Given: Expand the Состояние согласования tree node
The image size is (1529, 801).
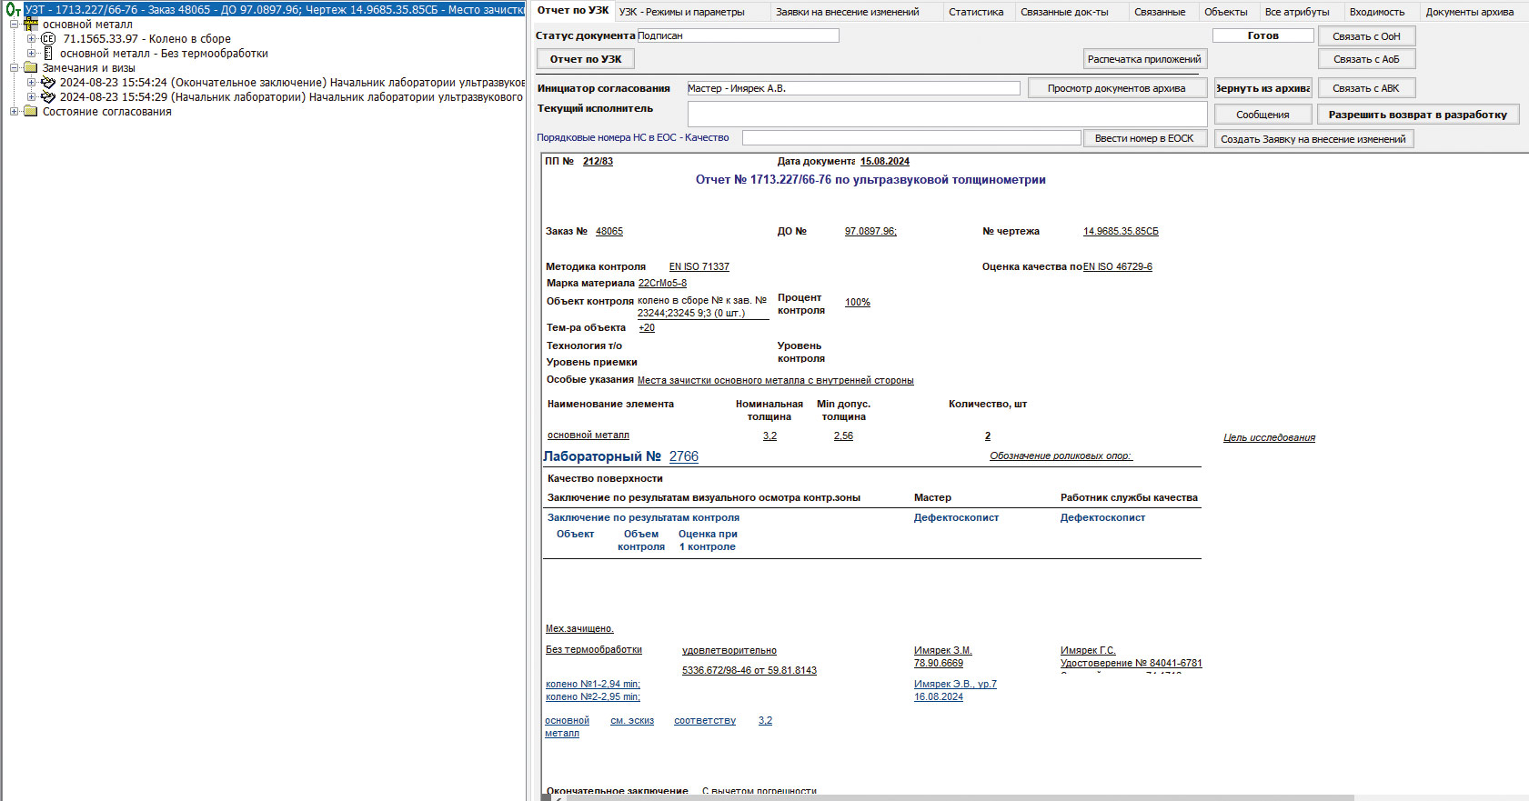Looking at the screenshot, I should pyautogui.click(x=14, y=112).
